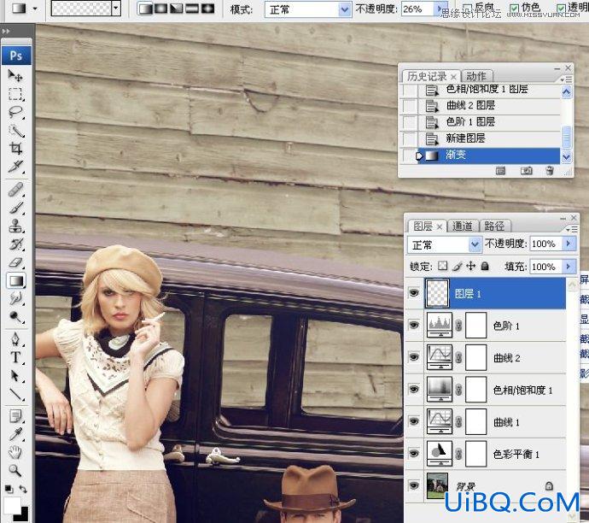Open Layers panel 不透明度 slider arrow
The height and width of the screenshot is (523, 589).
click(x=569, y=244)
